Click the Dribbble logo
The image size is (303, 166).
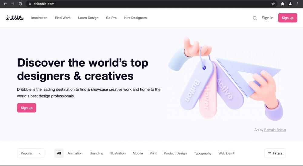15,18
